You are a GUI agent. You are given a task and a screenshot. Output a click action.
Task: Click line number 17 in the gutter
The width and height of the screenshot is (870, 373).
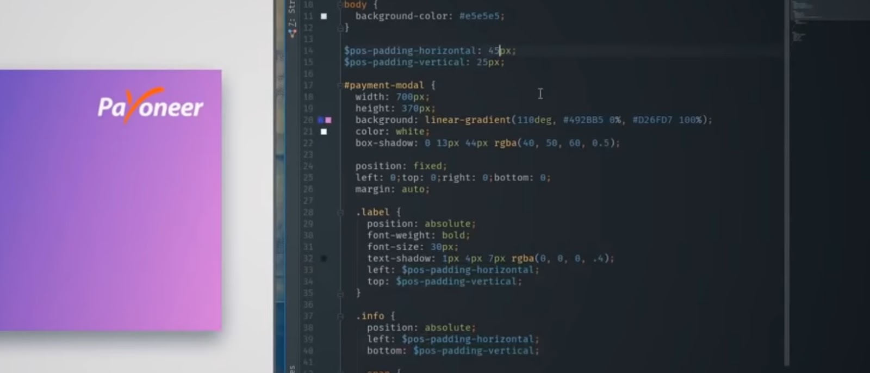[x=308, y=85]
